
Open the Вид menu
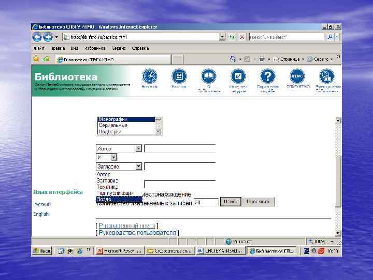[74, 48]
